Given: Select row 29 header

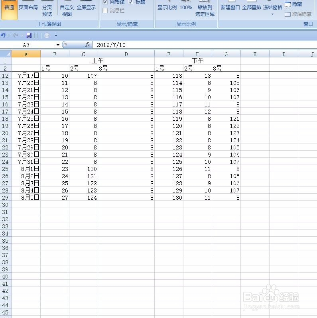Looking at the screenshot, I should click(6, 198).
